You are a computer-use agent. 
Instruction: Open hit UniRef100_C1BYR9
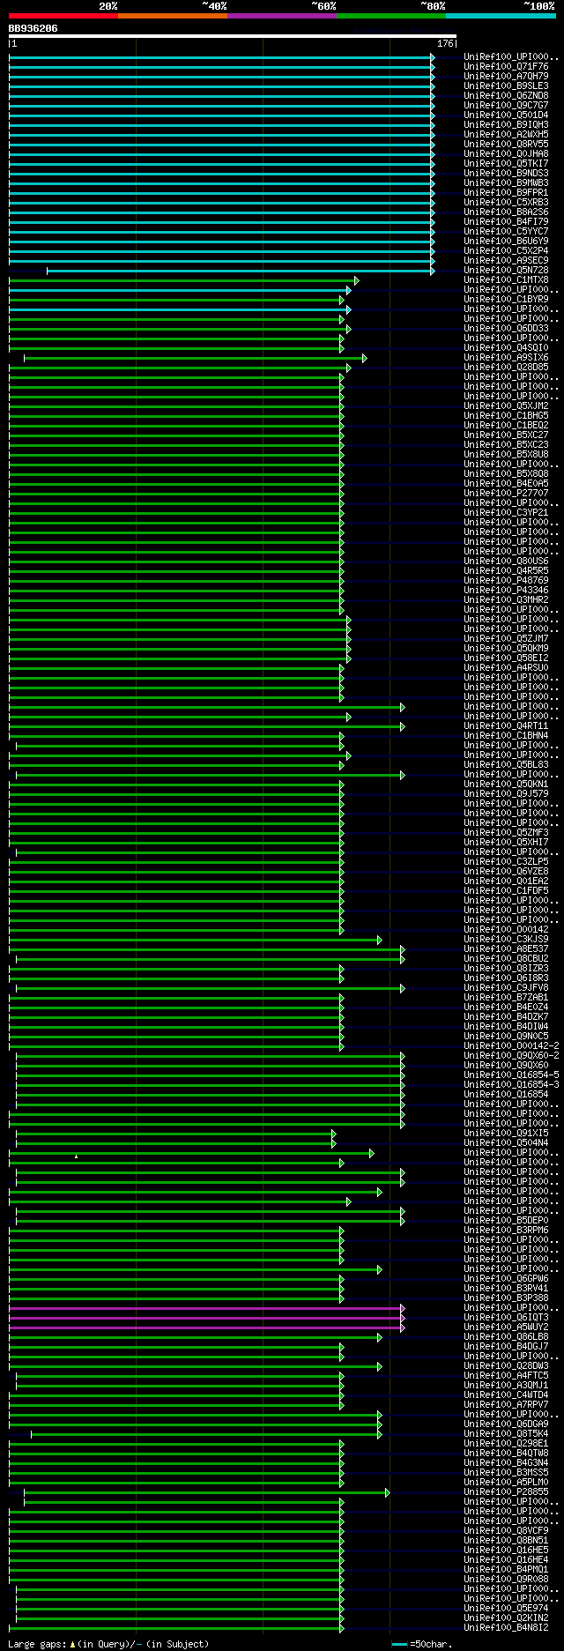click(506, 300)
